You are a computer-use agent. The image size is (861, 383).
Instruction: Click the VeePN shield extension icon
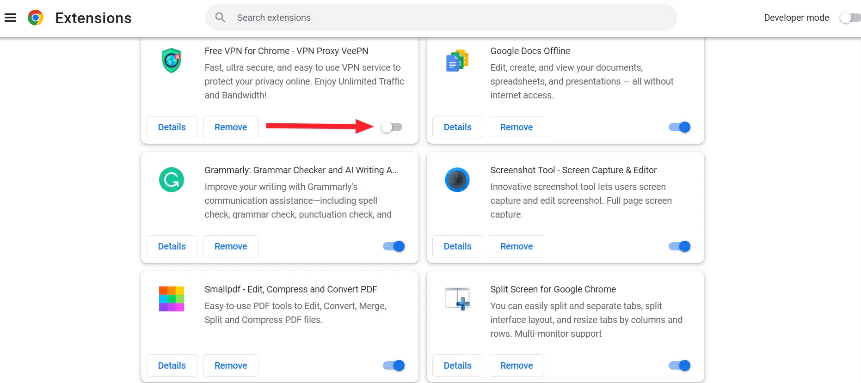tap(172, 61)
